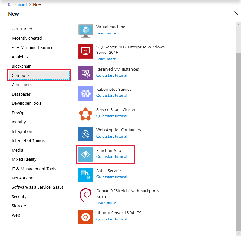
Task: Open Databases category
Action: tap(21, 94)
